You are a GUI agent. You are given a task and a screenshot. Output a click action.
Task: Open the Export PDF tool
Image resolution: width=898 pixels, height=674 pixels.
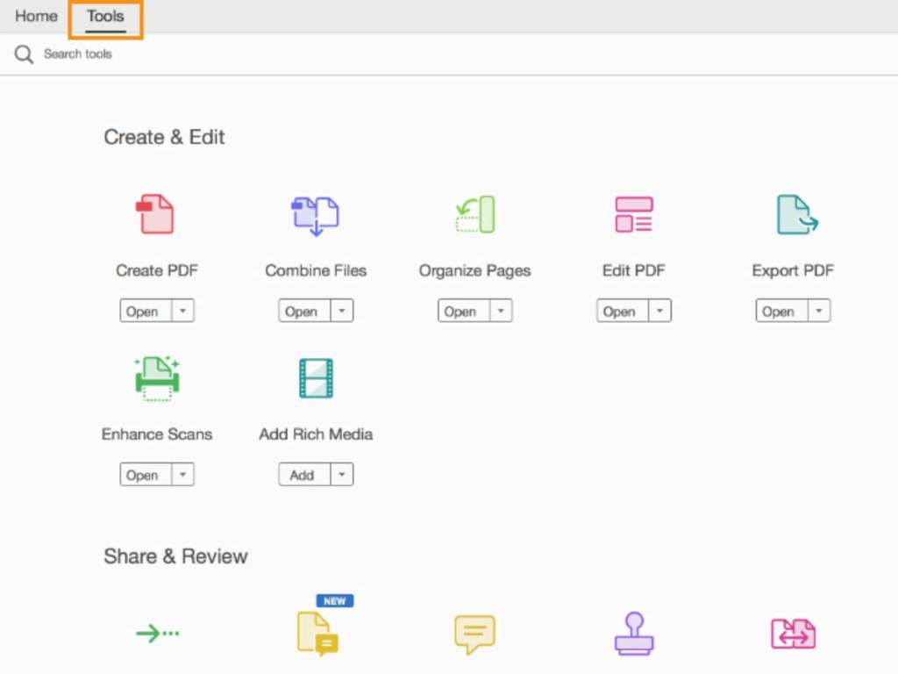(x=781, y=311)
